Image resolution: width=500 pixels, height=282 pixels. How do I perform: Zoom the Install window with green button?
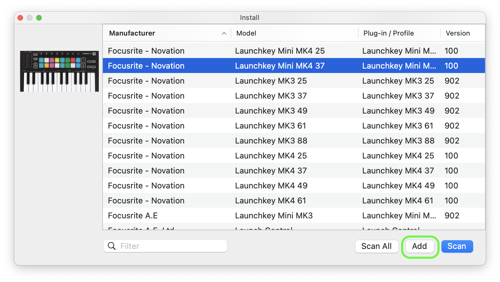39,18
